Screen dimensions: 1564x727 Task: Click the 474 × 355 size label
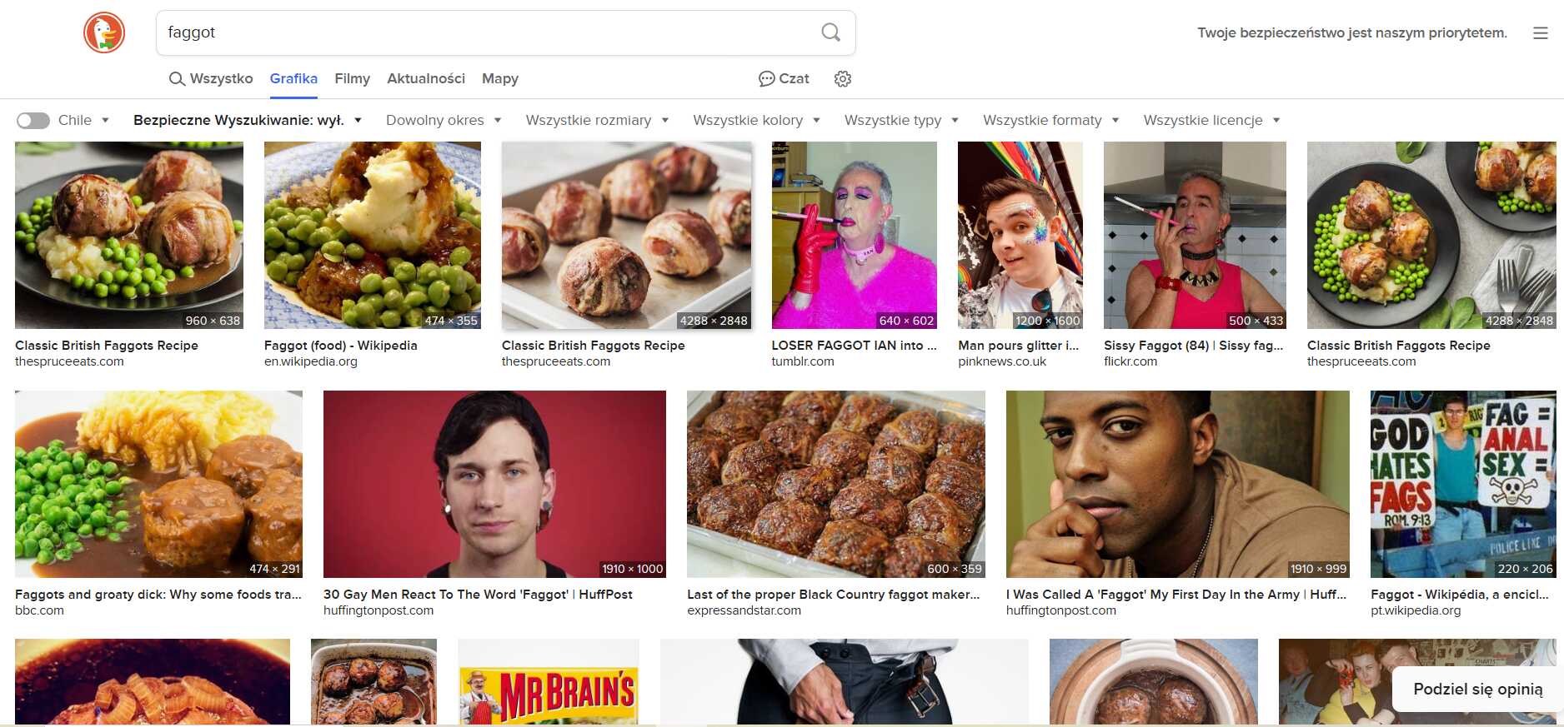451,321
